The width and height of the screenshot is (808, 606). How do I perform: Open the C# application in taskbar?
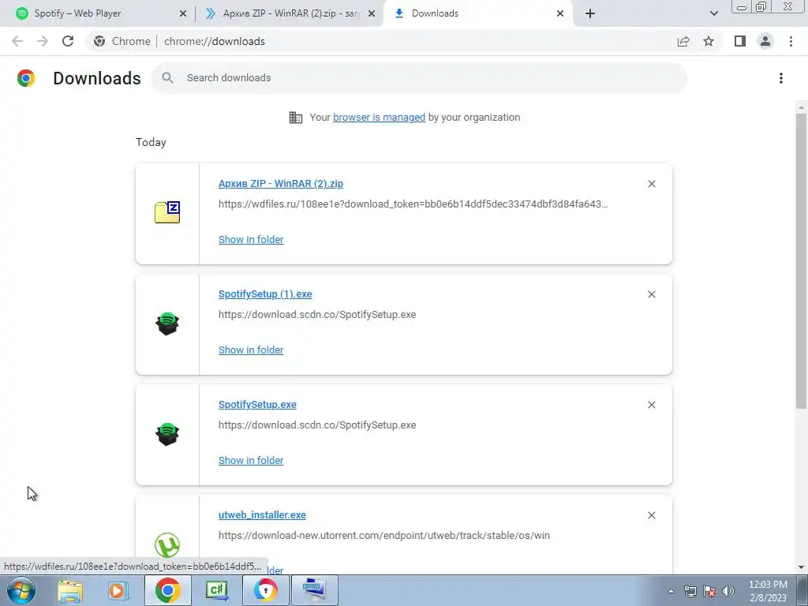(x=217, y=590)
